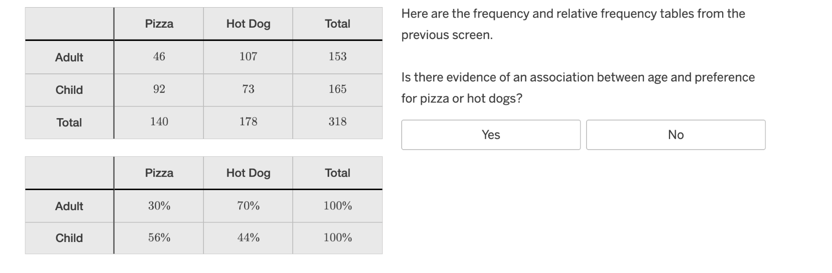
Task: Select the grand total 318 cell
Action: click(x=338, y=122)
